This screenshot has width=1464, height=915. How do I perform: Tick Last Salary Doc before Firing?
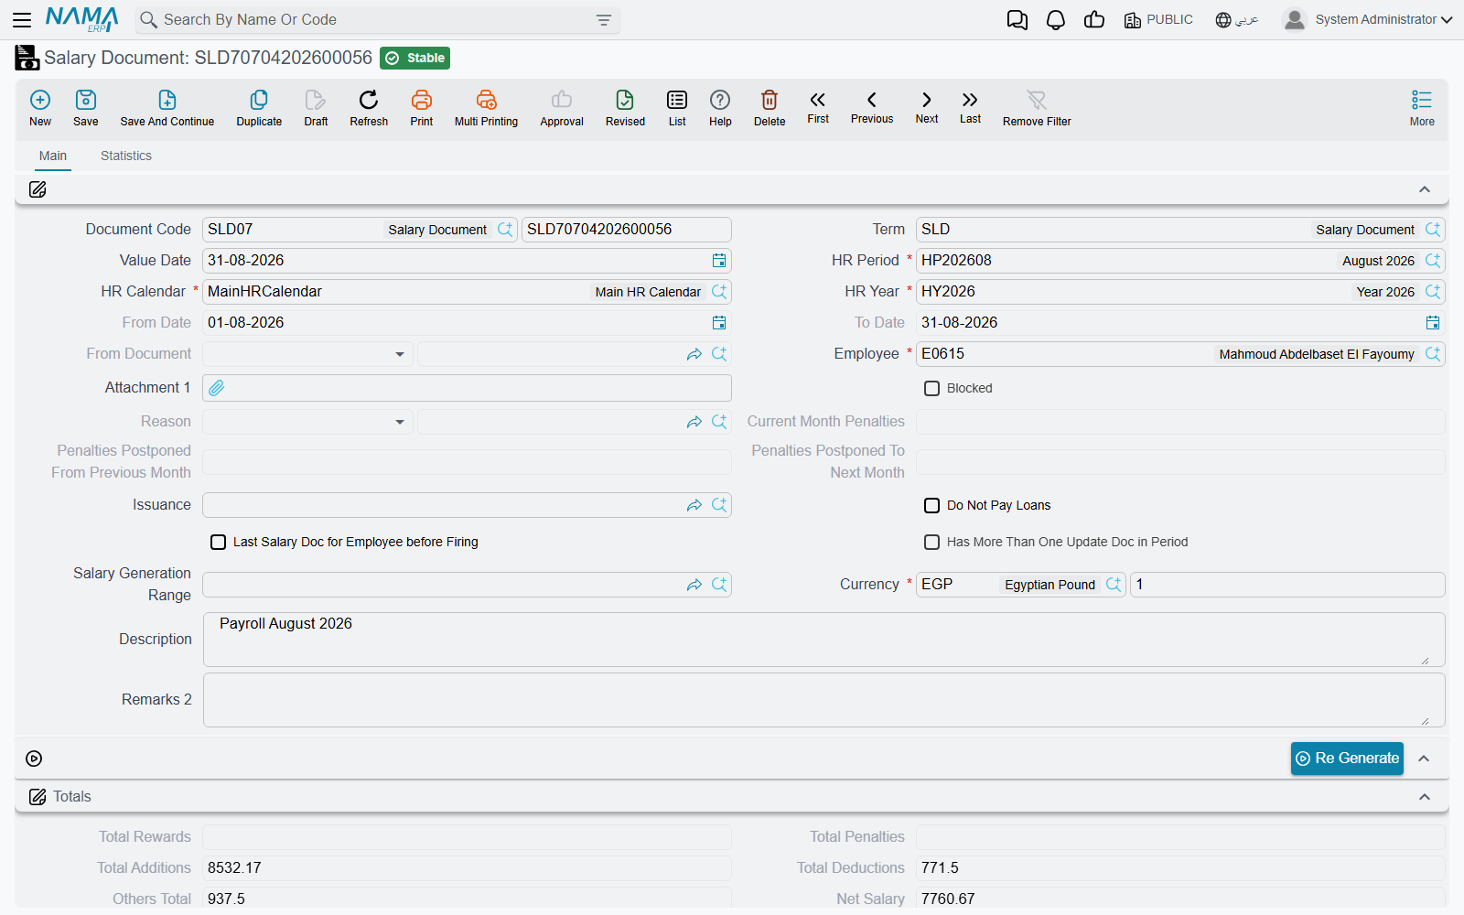[219, 542]
